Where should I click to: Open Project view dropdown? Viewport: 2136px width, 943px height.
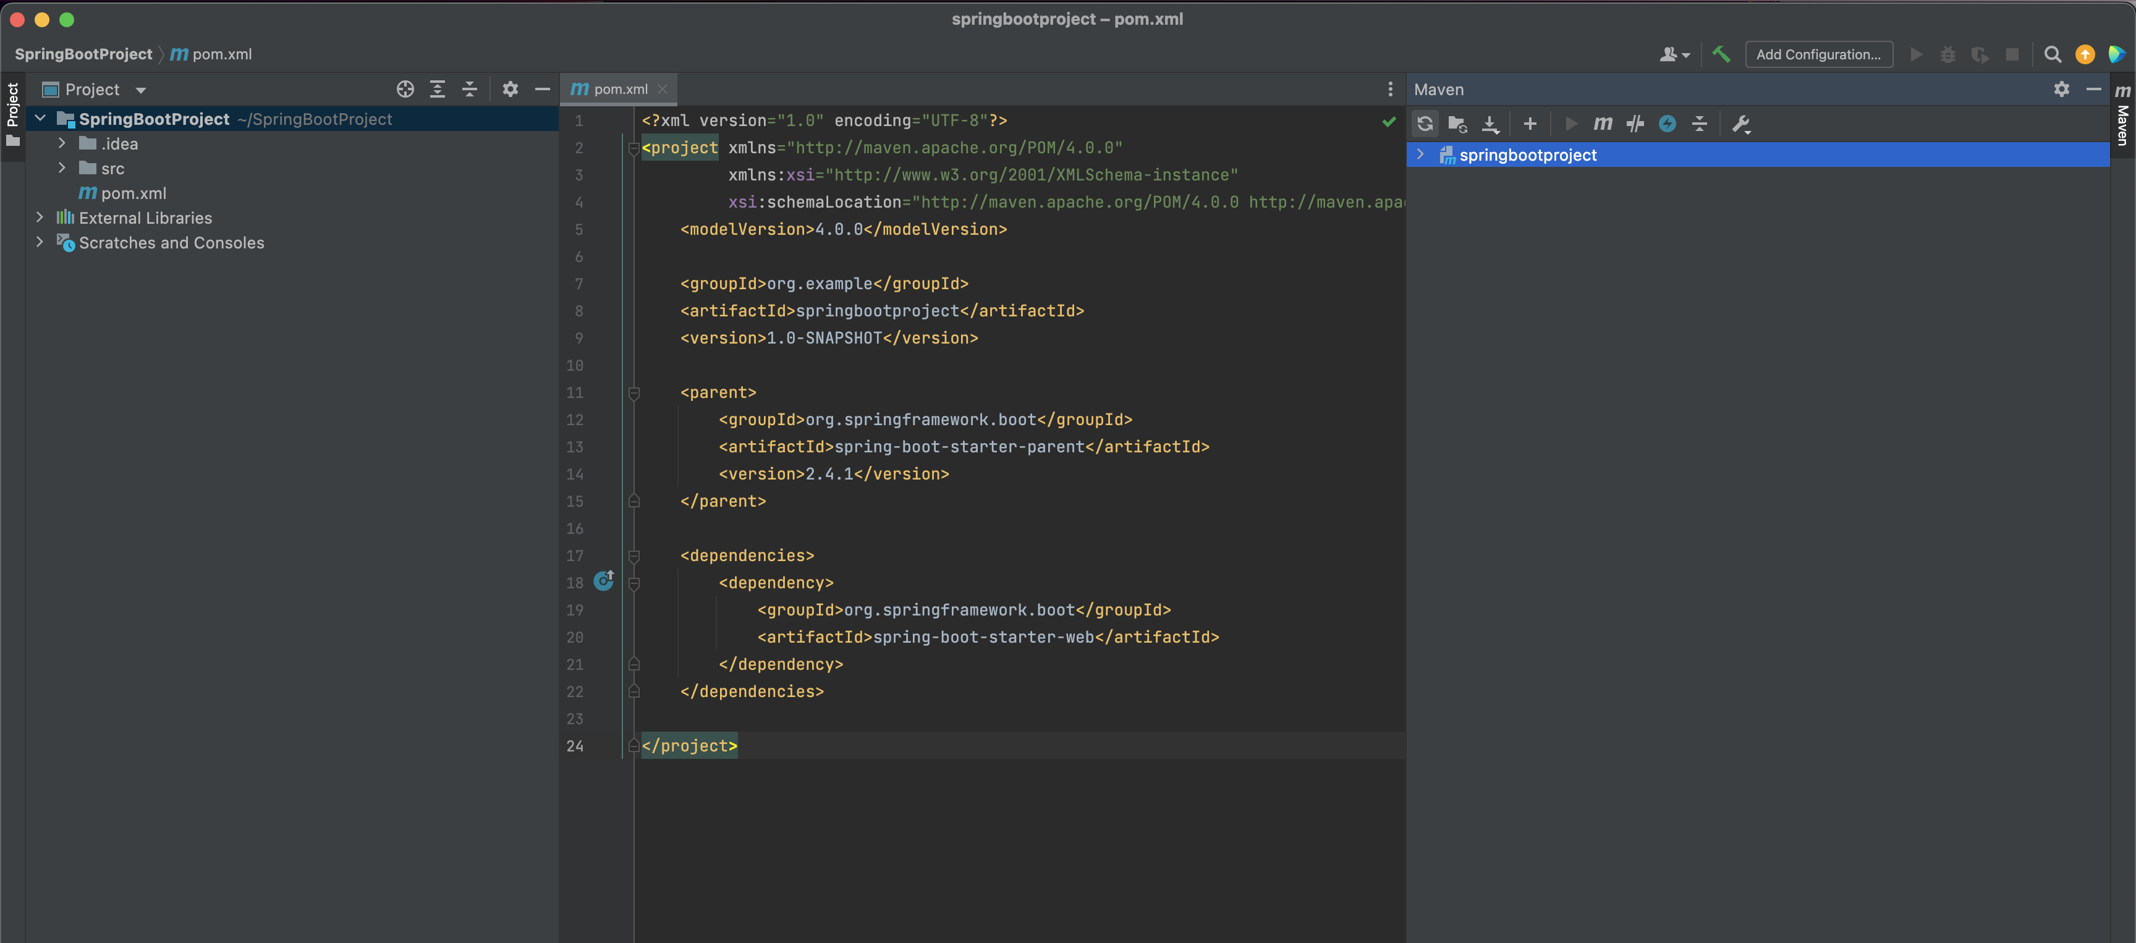[x=140, y=90]
